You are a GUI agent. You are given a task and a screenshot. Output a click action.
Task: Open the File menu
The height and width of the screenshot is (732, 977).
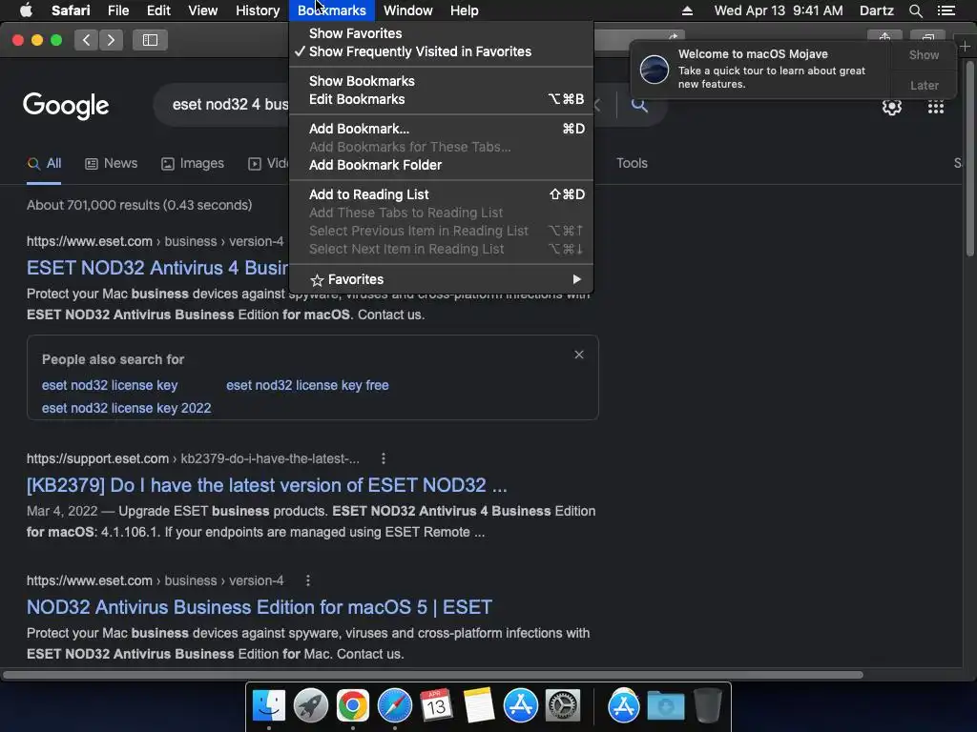tap(117, 10)
